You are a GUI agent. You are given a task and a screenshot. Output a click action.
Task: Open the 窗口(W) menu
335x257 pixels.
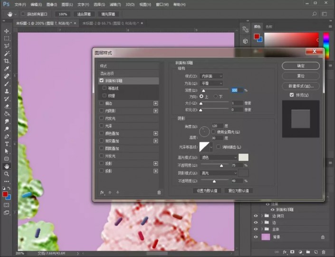coord(162,4)
